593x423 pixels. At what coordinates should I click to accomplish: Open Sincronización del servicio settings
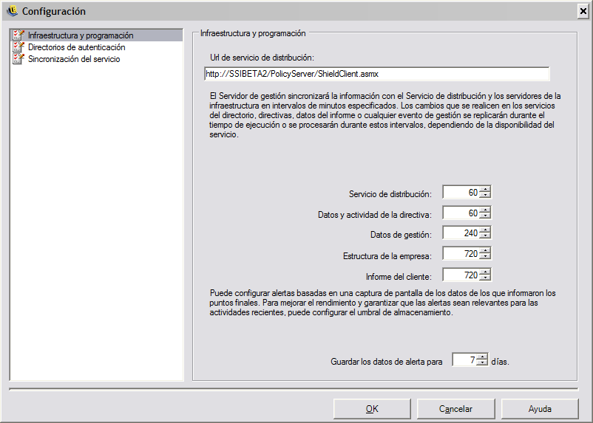[x=74, y=59]
